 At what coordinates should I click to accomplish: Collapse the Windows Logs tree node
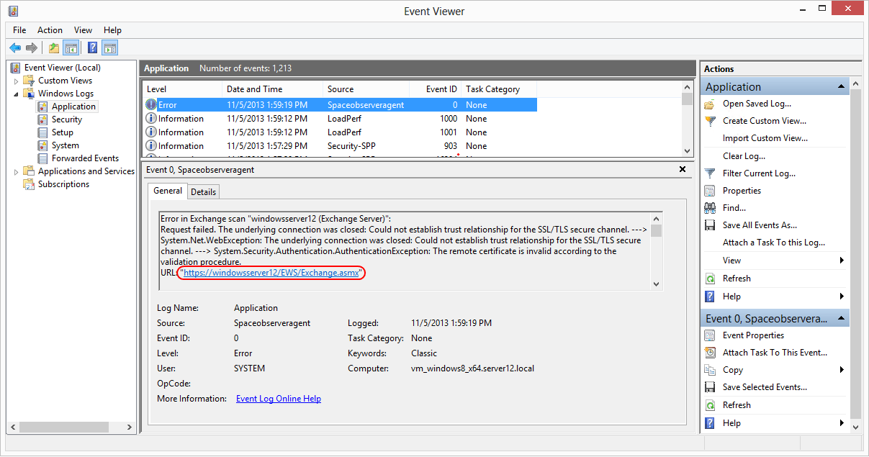16,94
